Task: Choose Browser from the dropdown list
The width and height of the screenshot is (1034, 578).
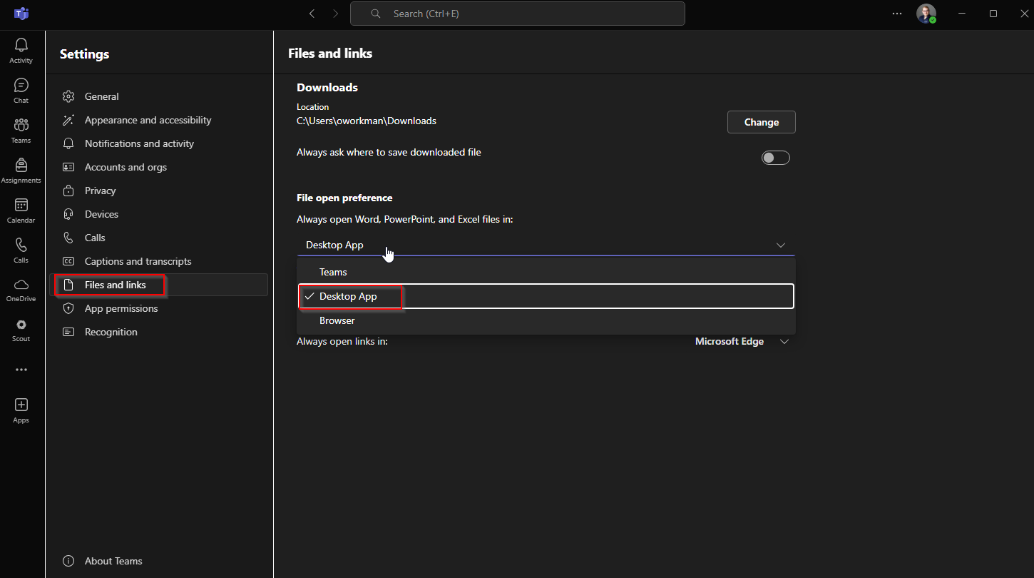Action: click(x=337, y=320)
